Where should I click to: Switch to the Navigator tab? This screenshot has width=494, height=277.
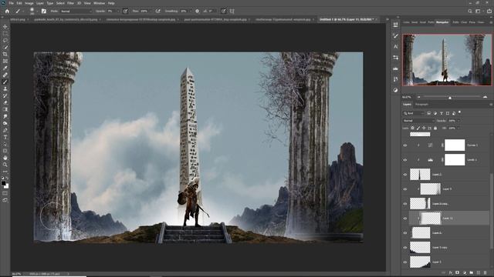442,22
